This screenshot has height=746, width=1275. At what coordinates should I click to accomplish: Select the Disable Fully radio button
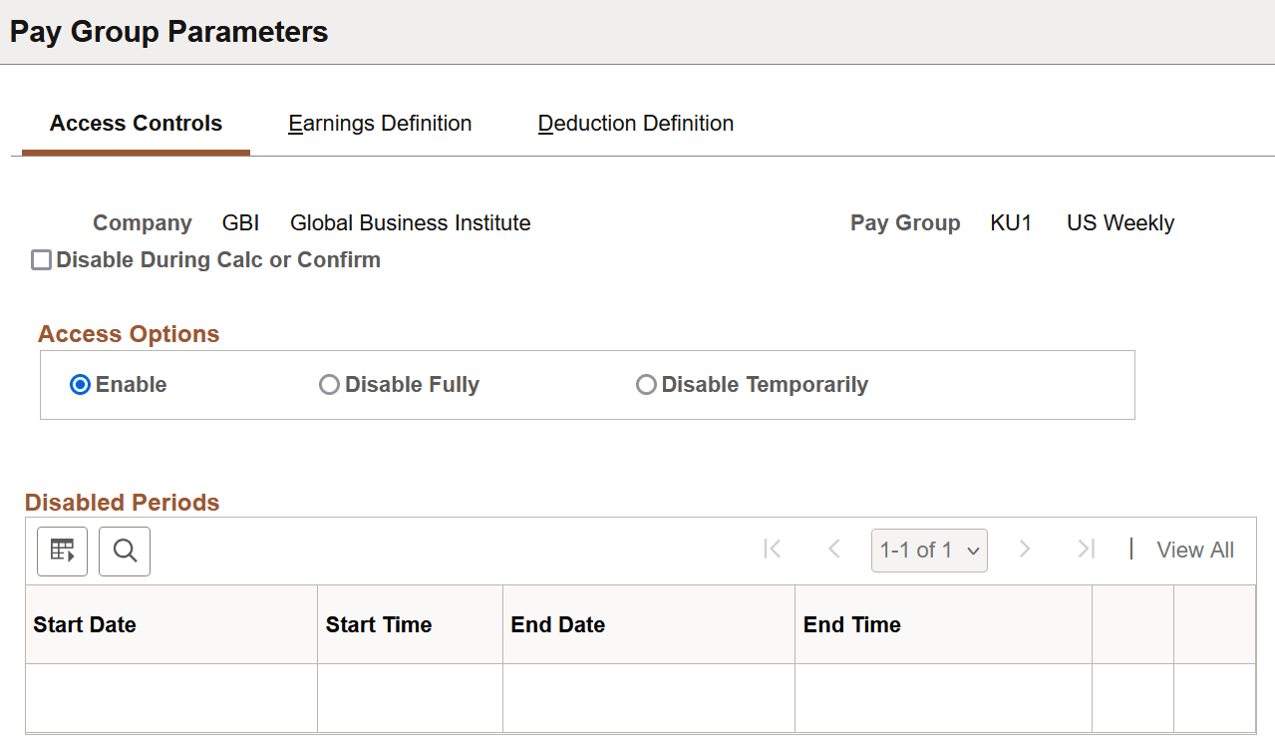click(x=330, y=384)
